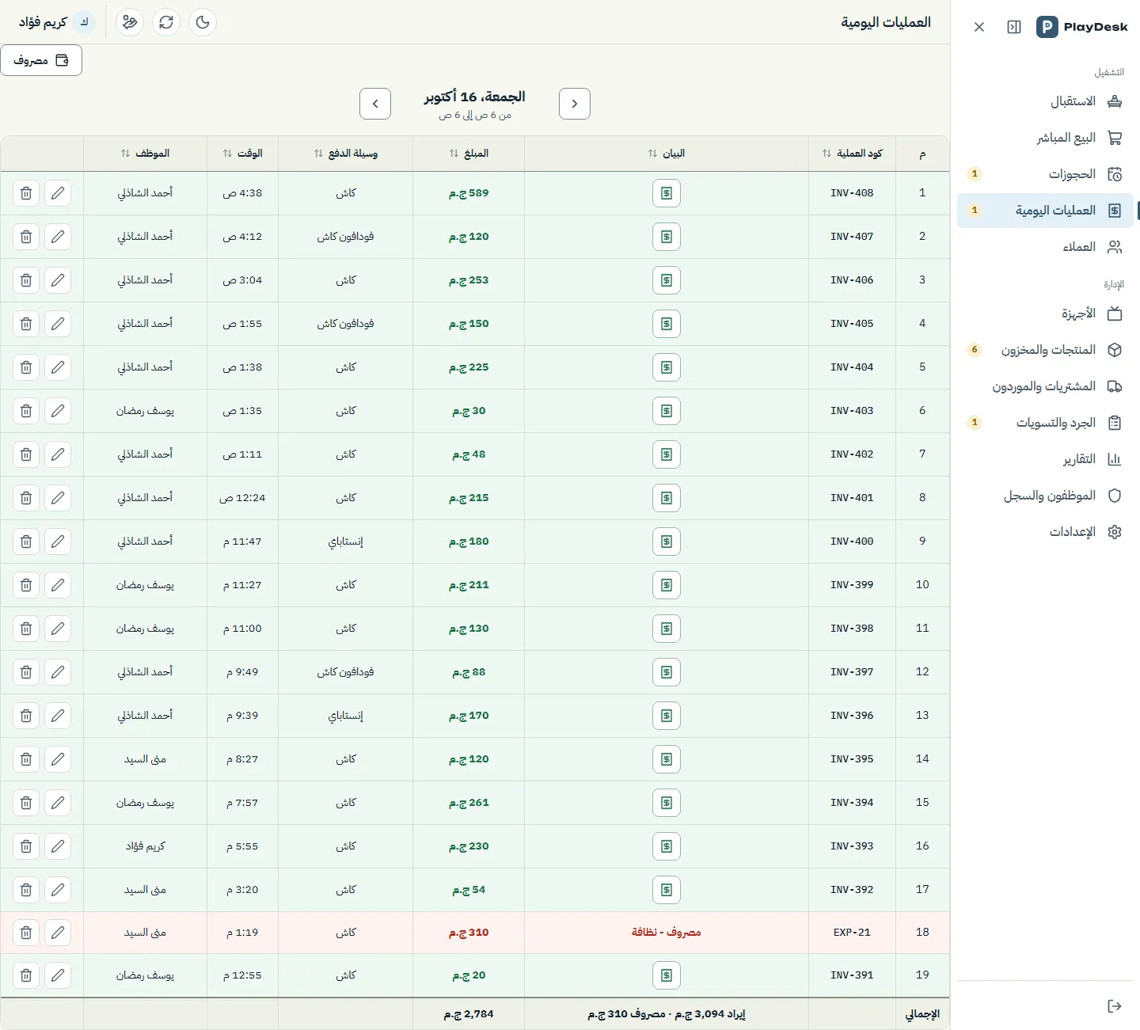Open المنتجات والمخزون in sidebar

click(1045, 350)
